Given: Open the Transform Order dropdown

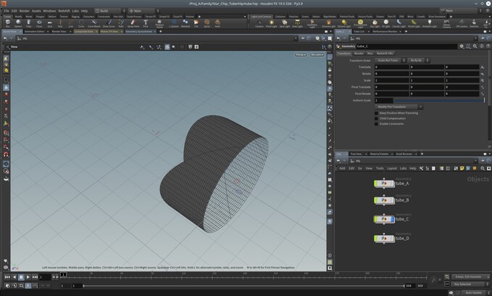Looking at the screenshot, I should pyautogui.click(x=391, y=60).
